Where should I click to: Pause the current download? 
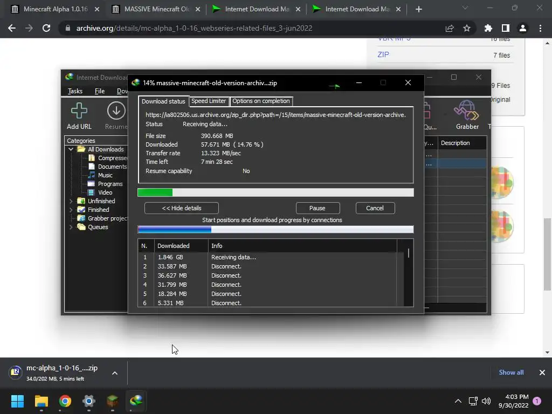click(x=318, y=208)
